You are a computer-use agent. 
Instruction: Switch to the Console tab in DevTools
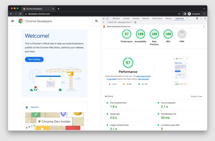(126, 18)
